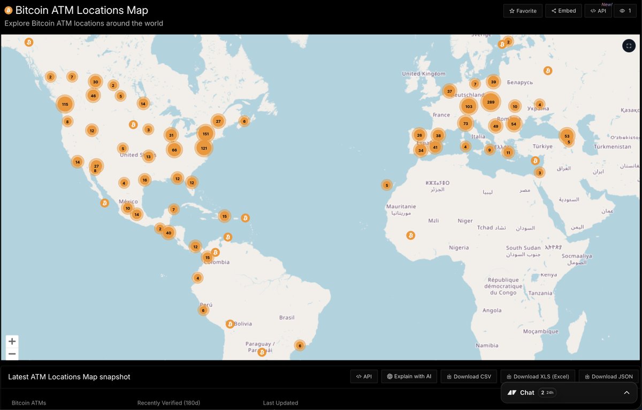Image resolution: width=642 pixels, height=410 pixels.
Task: Click 'Latest ATM Locations Map snapshot' heading
Action: 69,377
